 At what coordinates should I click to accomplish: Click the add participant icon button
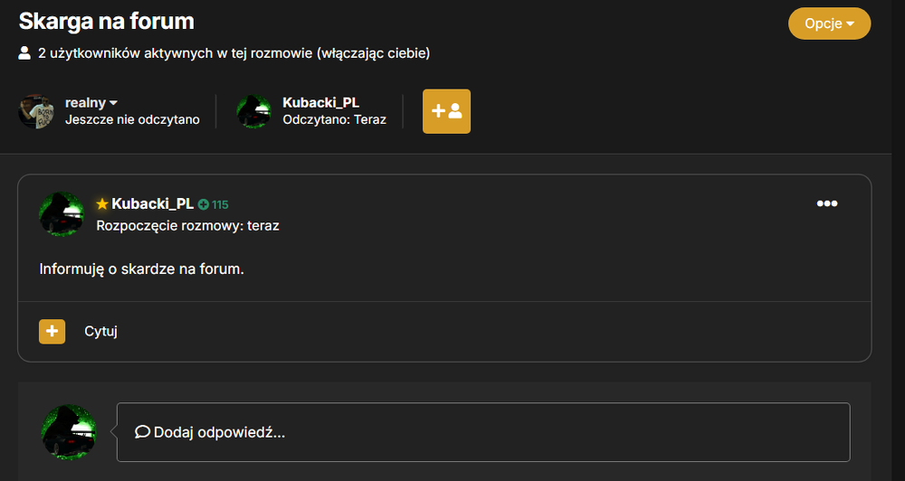(x=446, y=111)
